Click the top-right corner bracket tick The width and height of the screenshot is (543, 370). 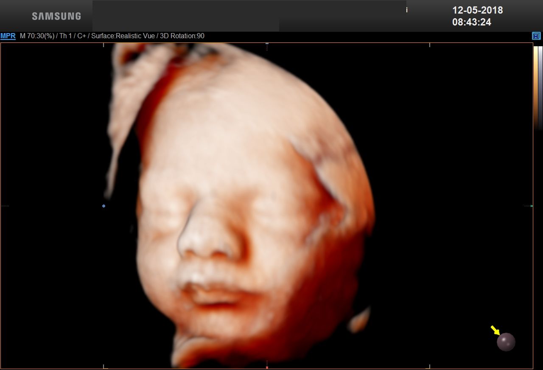point(430,45)
